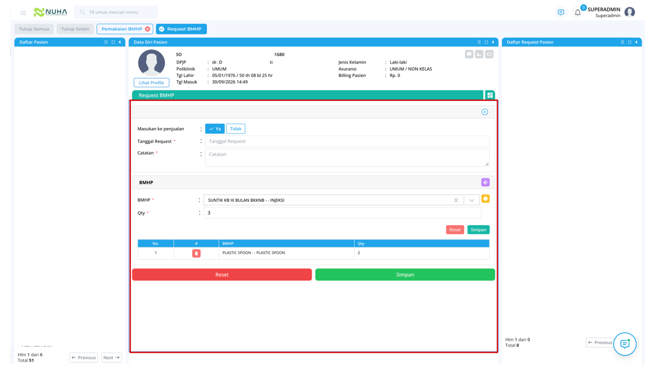Focus the Tanggal Request field
The image size is (655, 368).
[347, 141]
